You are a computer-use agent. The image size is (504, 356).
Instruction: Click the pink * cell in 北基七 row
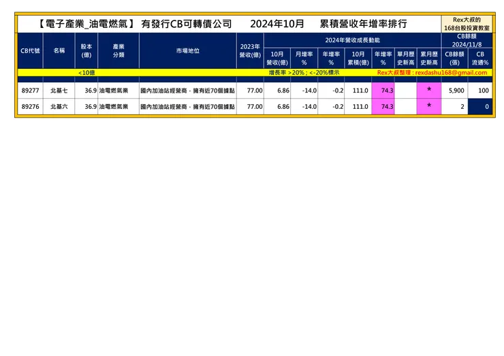(429, 91)
